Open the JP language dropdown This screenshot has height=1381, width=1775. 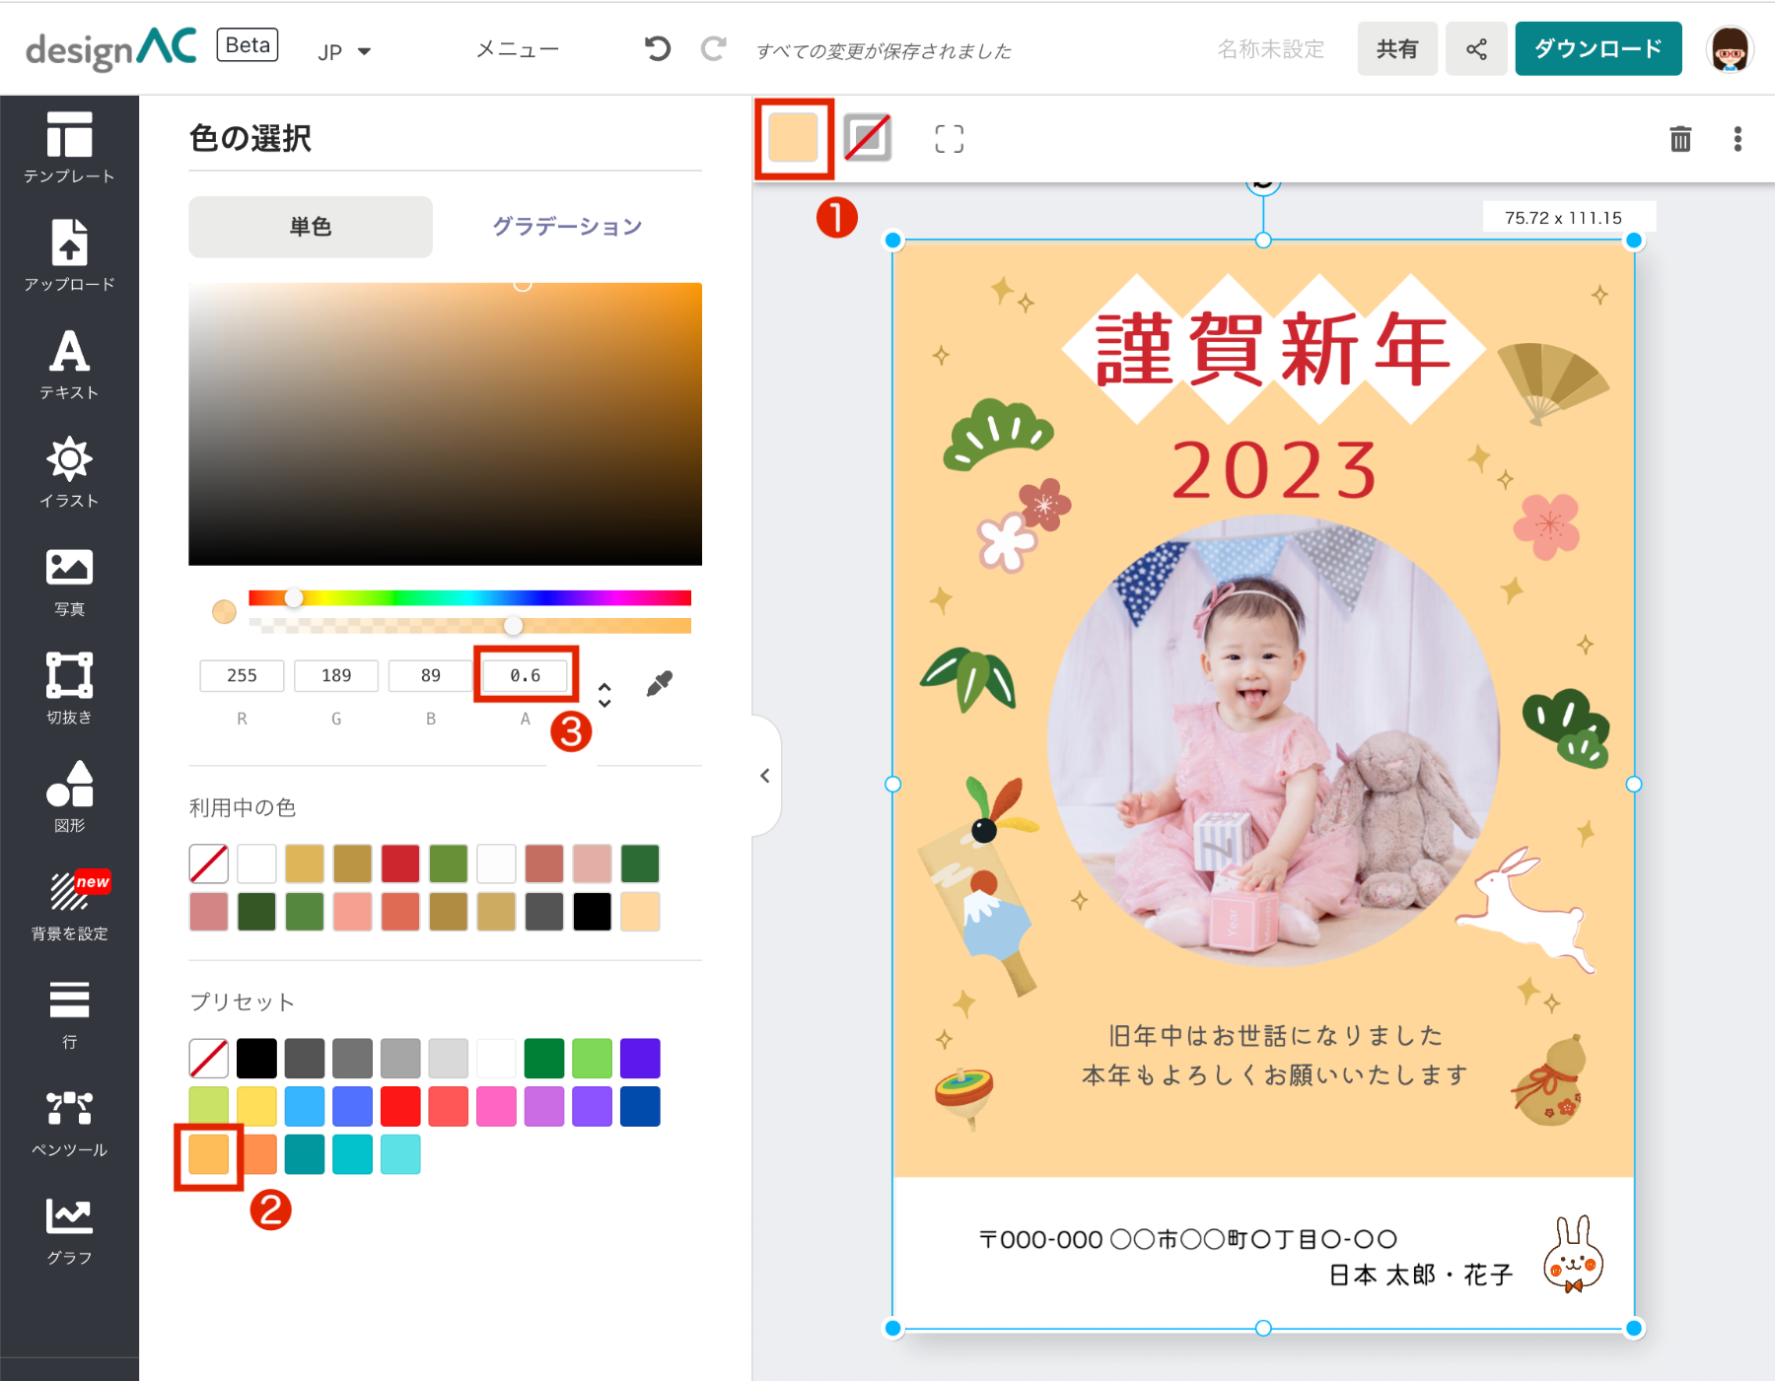click(x=343, y=50)
